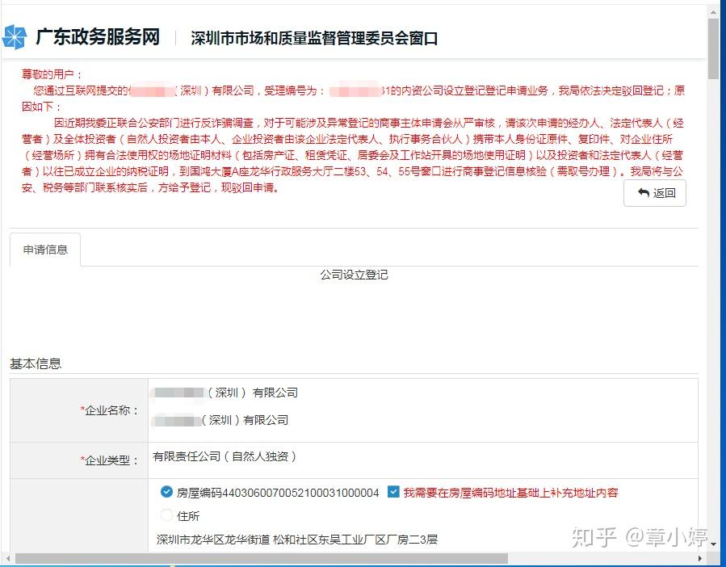The image size is (726, 567).
Task: Click the Guangdong government service logo icon
Action: (x=14, y=37)
